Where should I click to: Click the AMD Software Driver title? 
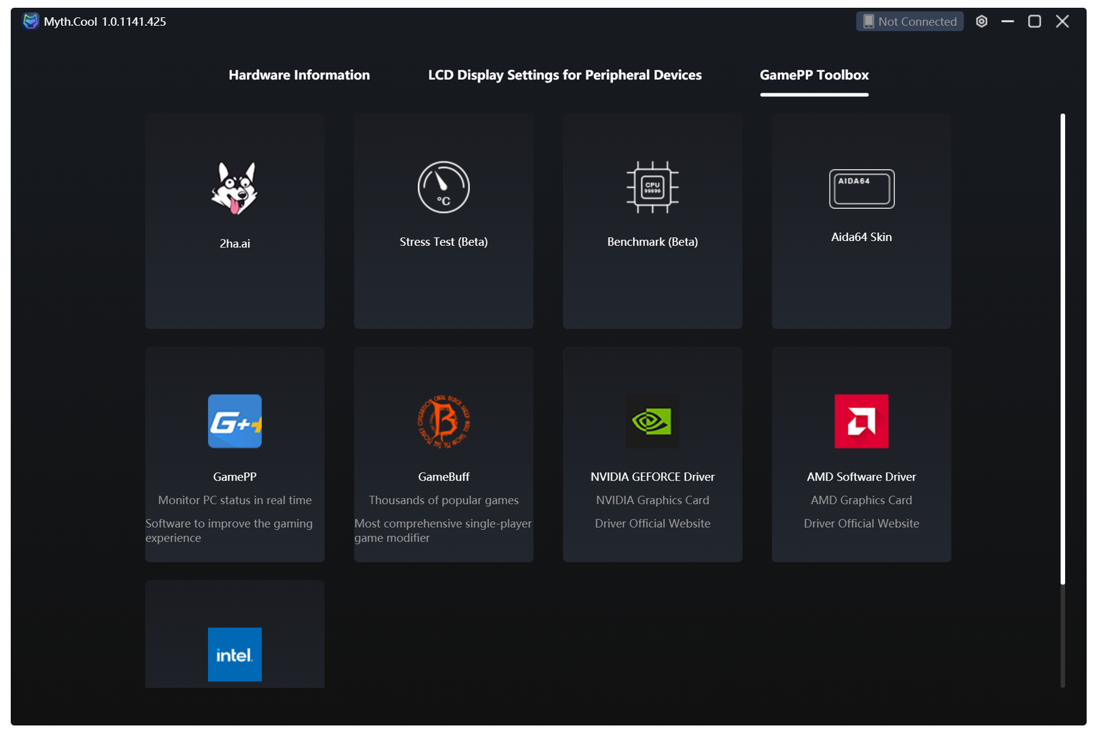point(862,476)
